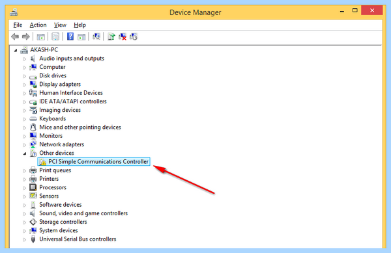
Task: Click the Processors chip icon
Action: tap(33, 187)
